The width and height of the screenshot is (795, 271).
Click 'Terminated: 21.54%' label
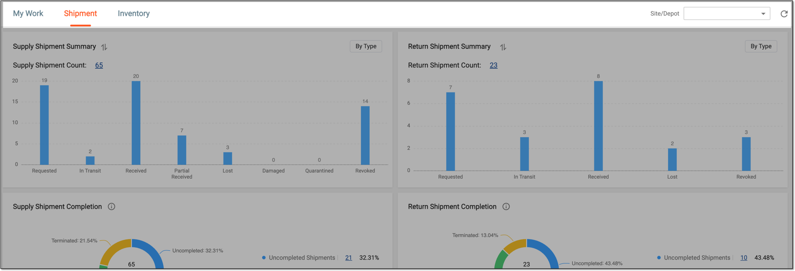tap(74, 241)
